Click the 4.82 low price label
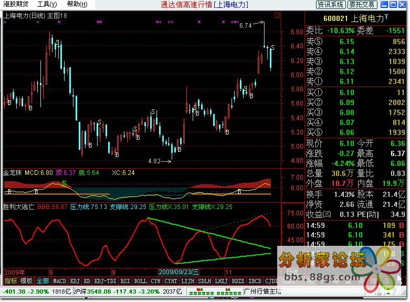The height and width of the screenshot is (302, 410). (x=154, y=161)
